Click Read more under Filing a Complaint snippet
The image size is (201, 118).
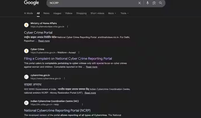point(92,67)
